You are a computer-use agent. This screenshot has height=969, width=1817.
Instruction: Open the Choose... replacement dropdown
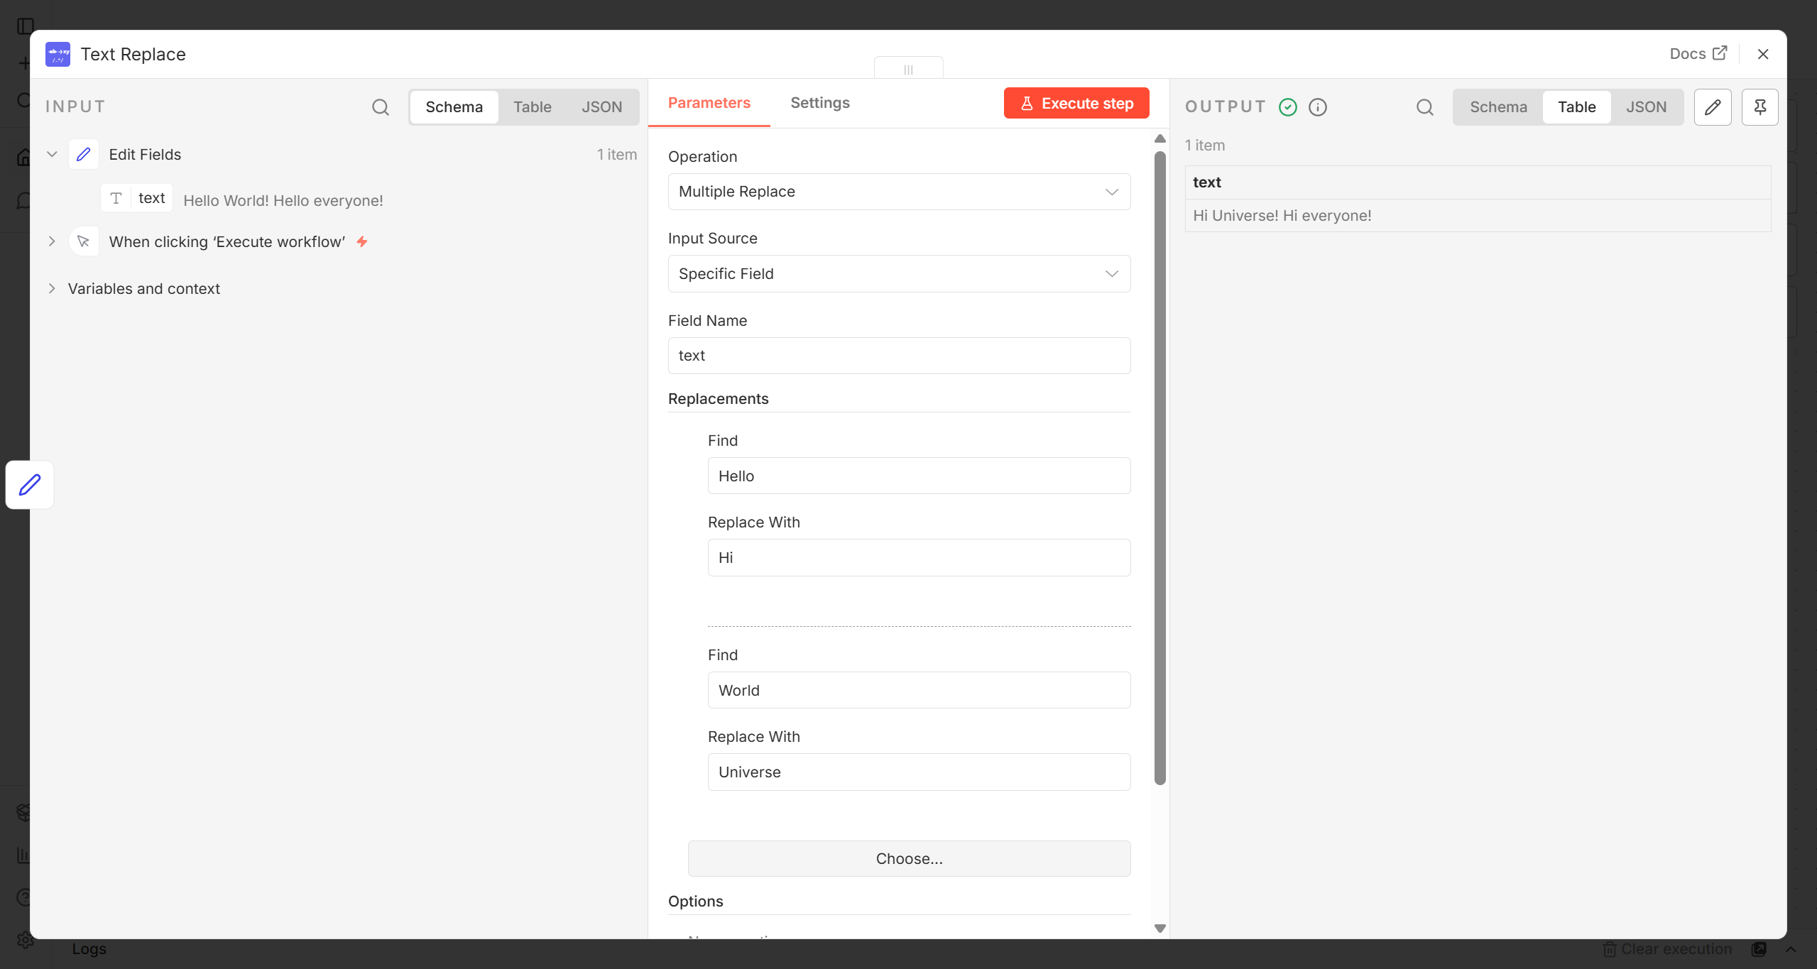click(909, 858)
